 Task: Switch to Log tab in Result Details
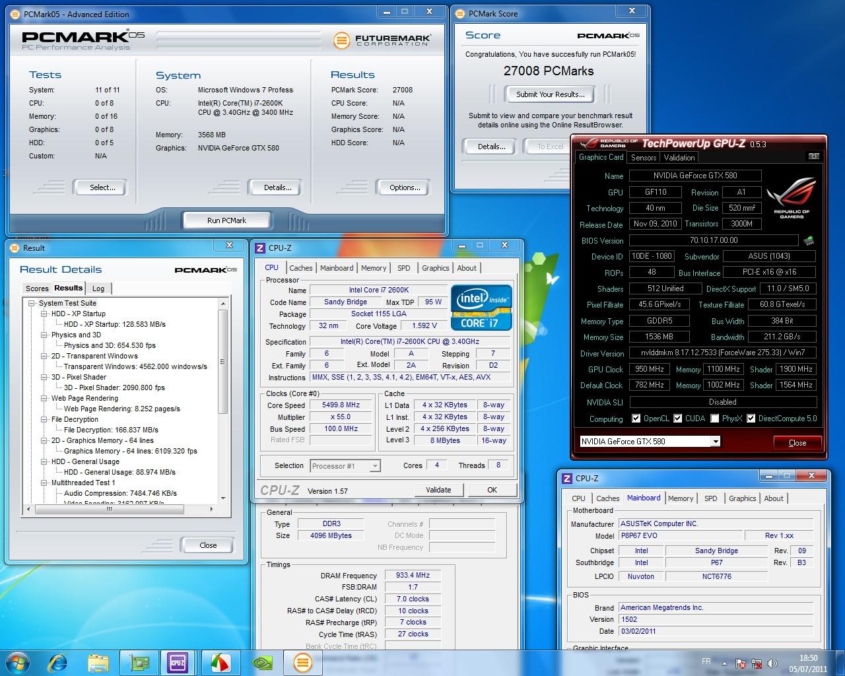[98, 288]
